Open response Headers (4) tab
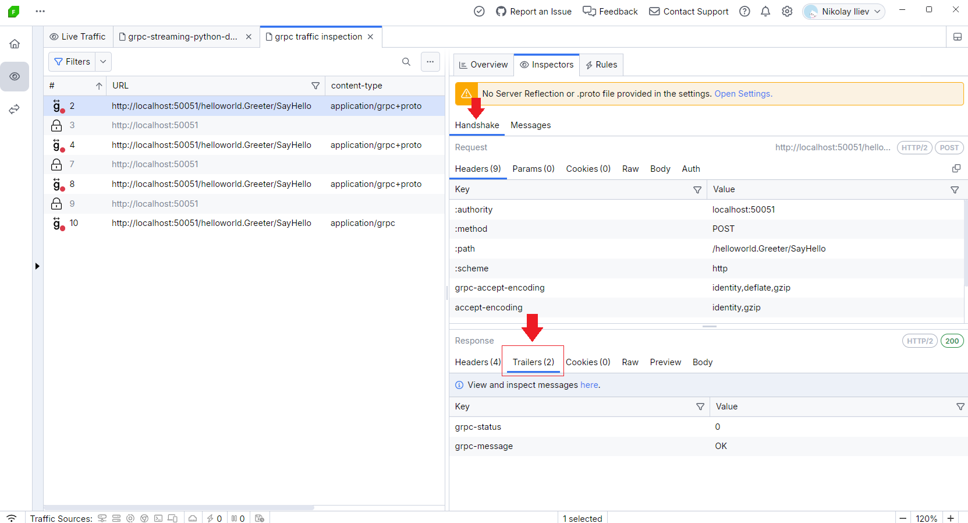This screenshot has height=523, width=968. coord(477,362)
